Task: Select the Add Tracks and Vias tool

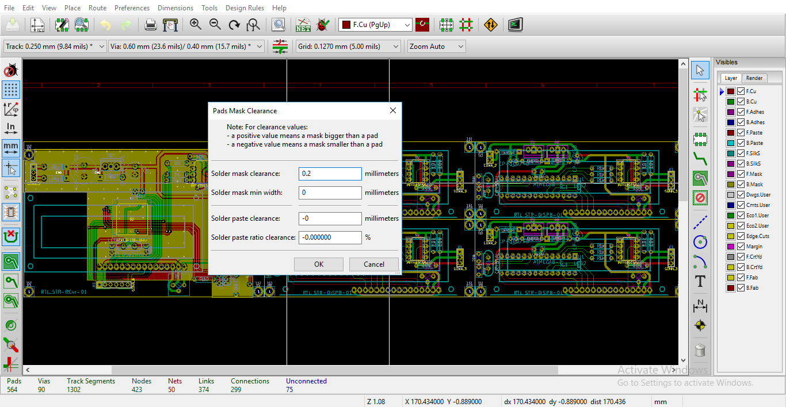Action: point(700,159)
